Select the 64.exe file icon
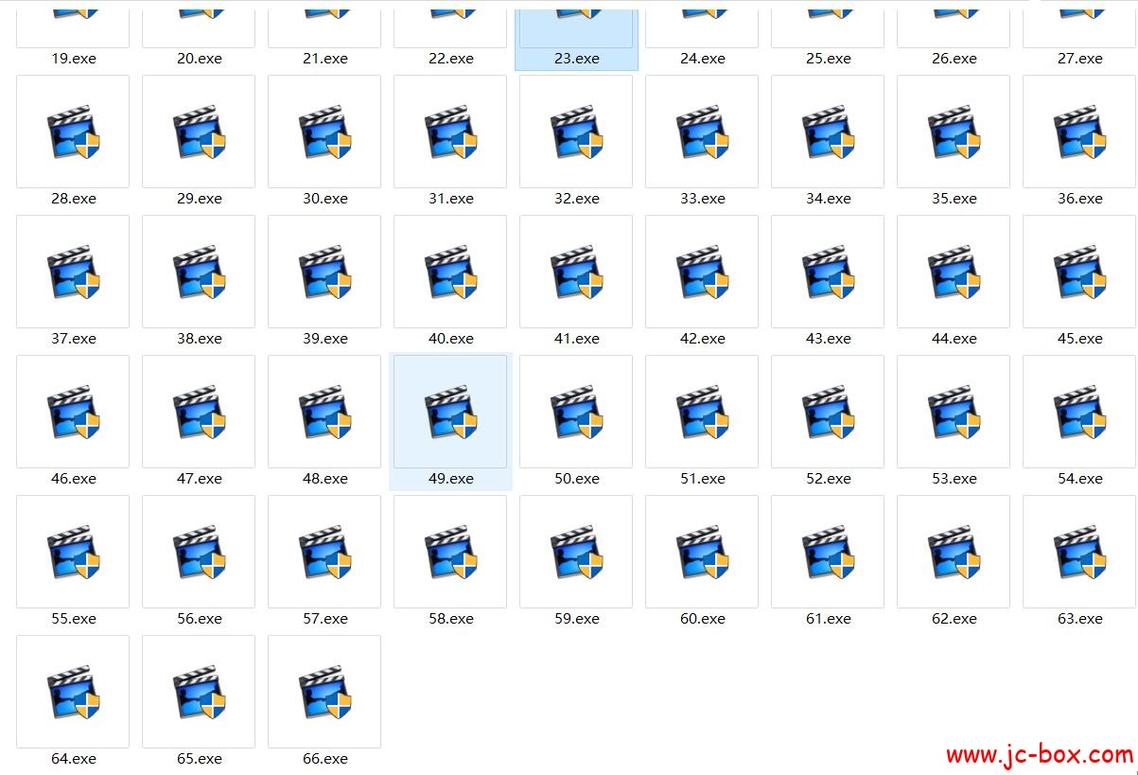 pyautogui.click(x=74, y=692)
